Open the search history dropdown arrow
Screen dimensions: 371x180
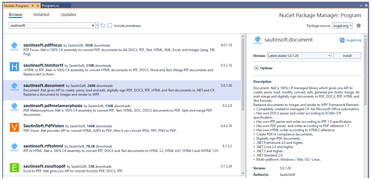(x=97, y=25)
